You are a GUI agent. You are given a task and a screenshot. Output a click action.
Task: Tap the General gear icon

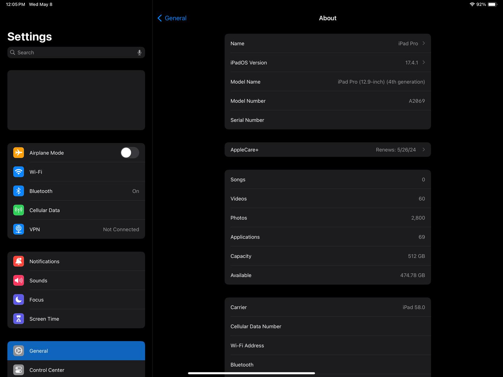tap(19, 351)
